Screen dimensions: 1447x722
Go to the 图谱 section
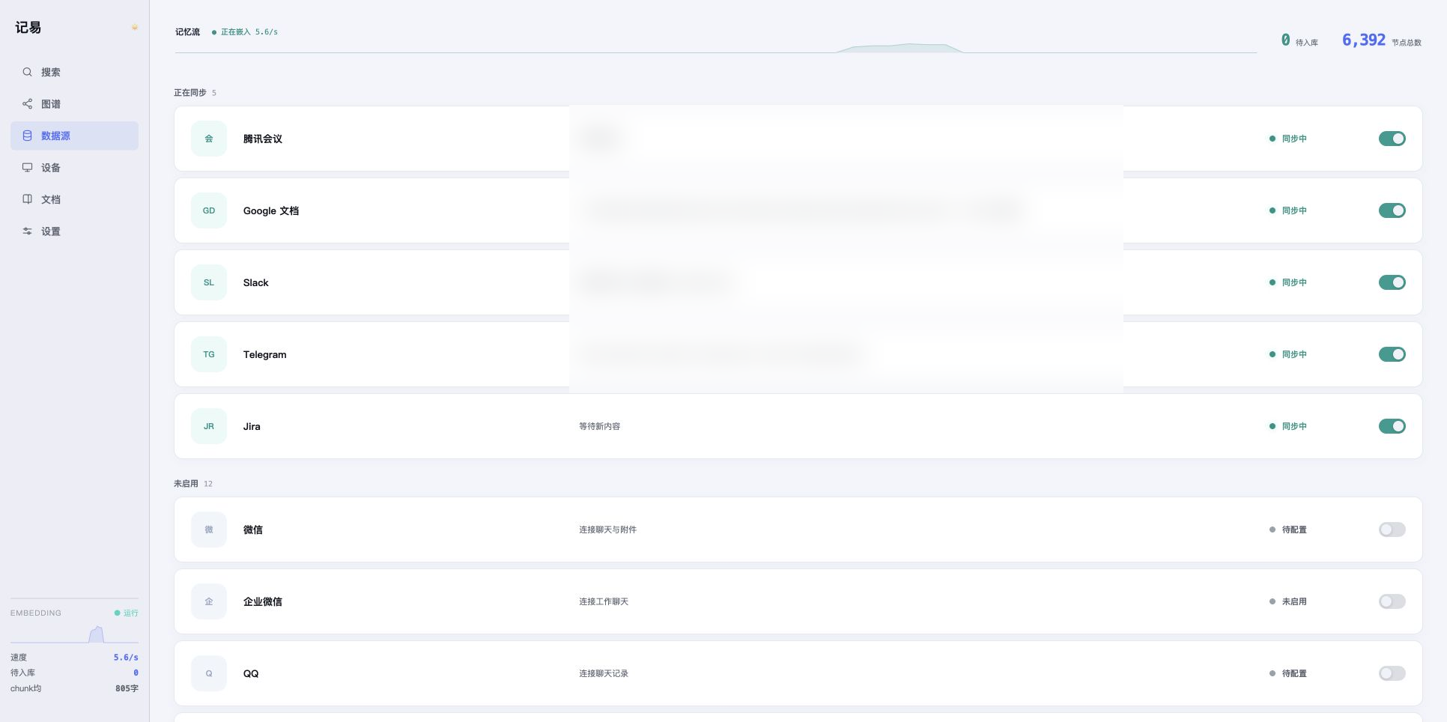pos(74,103)
